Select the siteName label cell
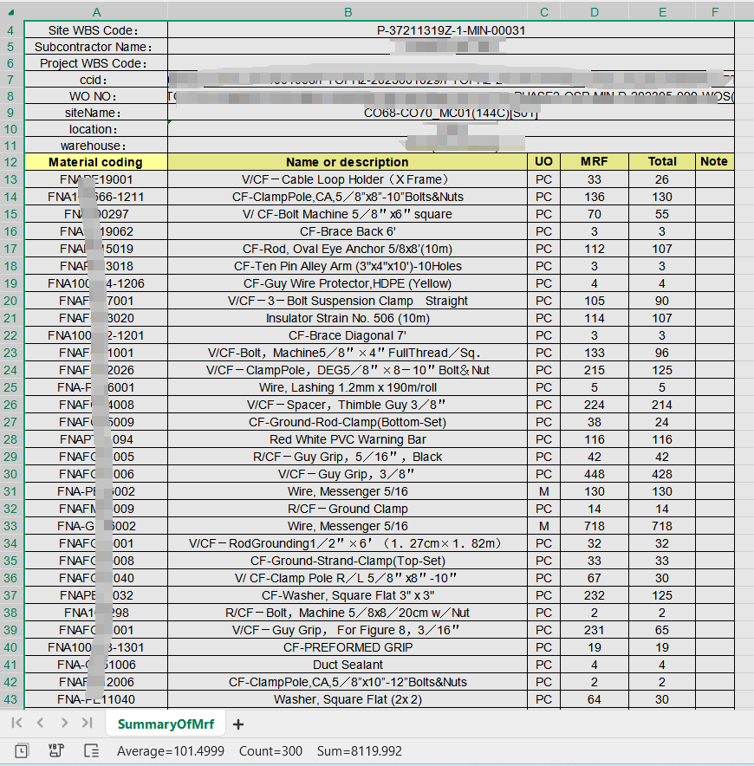Image resolution: width=754 pixels, height=766 pixels. (x=96, y=113)
